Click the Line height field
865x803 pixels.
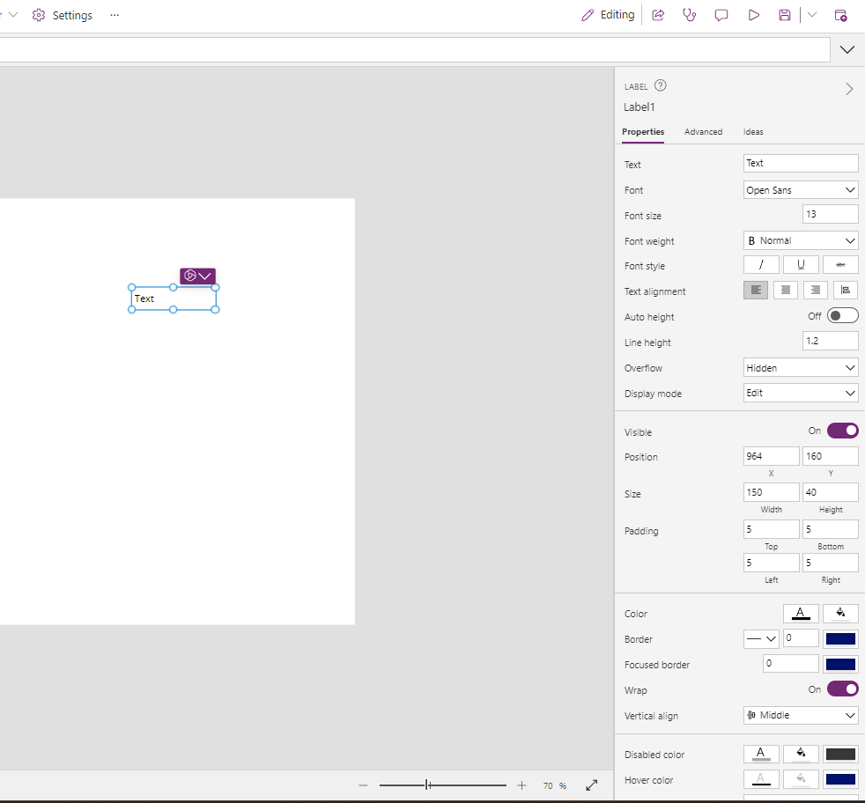pos(831,341)
